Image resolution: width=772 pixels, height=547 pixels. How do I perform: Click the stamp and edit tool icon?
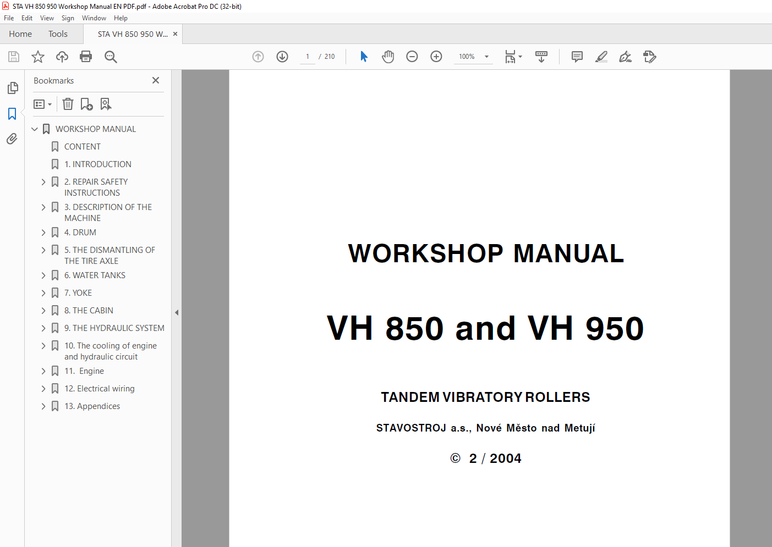(x=650, y=57)
